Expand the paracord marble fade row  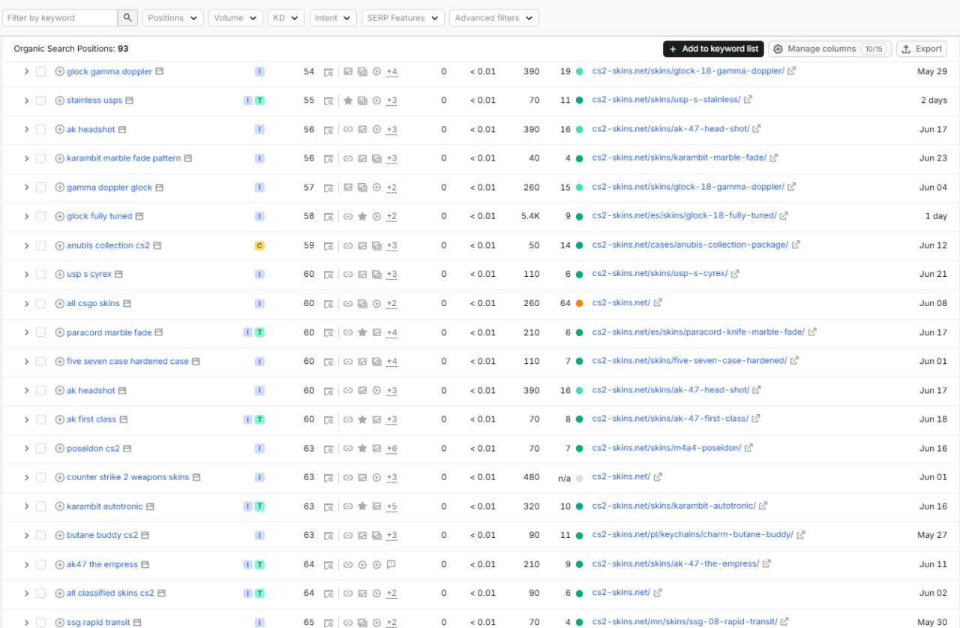click(x=26, y=332)
